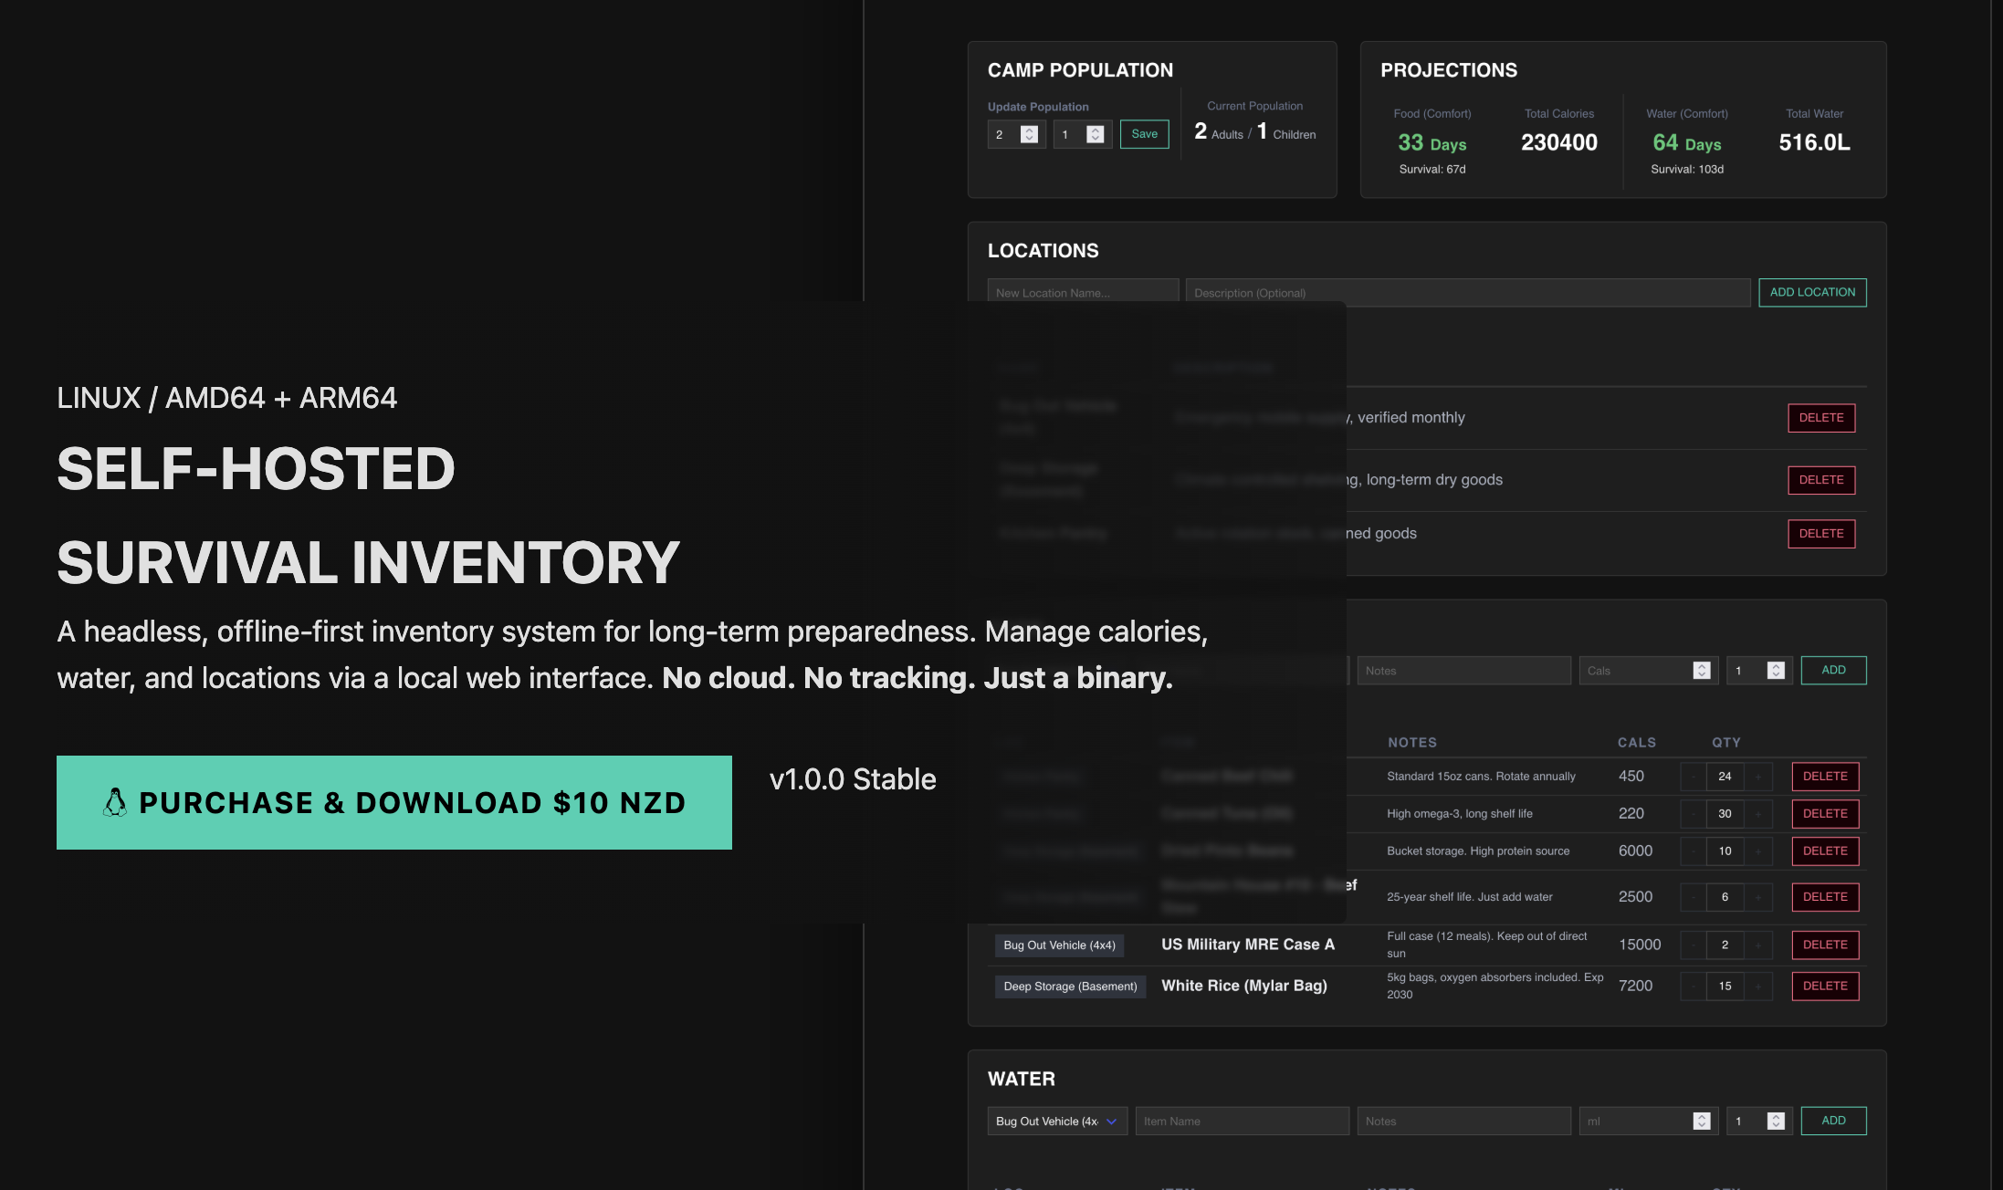2003x1190 pixels.
Task: Click the water ml field spinner arrows
Action: click(1701, 1122)
